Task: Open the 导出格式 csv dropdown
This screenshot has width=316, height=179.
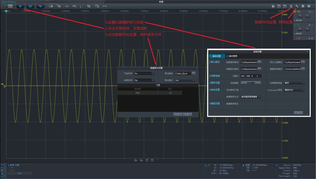Action: pos(185,80)
